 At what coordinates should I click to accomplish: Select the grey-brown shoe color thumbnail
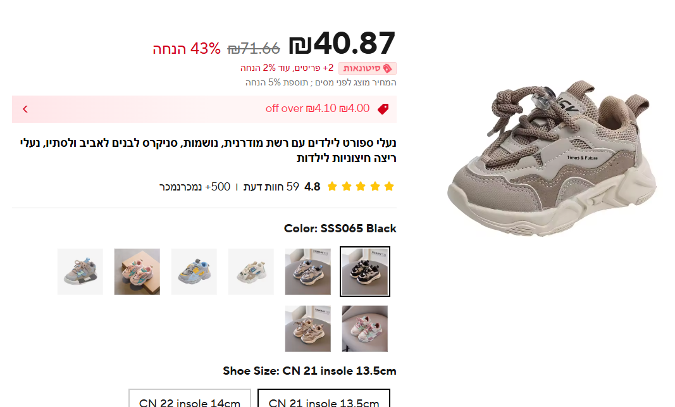(308, 272)
